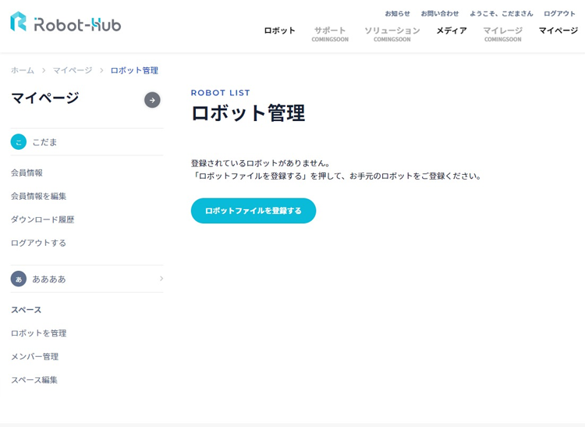Click ログアウトする in sidebar
The height and width of the screenshot is (427, 585).
click(x=38, y=243)
